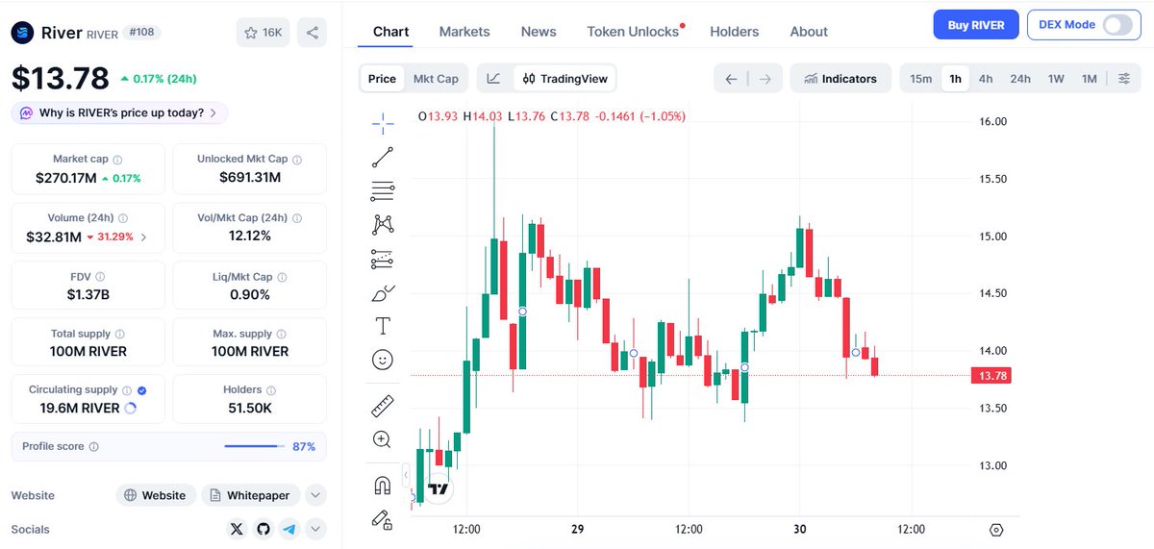The height and width of the screenshot is (549, 1154).
Task: Open River's X social profile
Action: (238, 529)
